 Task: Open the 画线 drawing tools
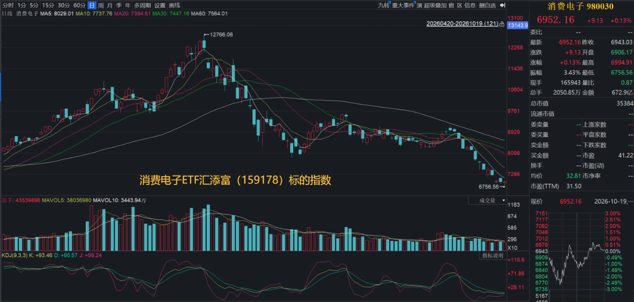click(174, 5)
